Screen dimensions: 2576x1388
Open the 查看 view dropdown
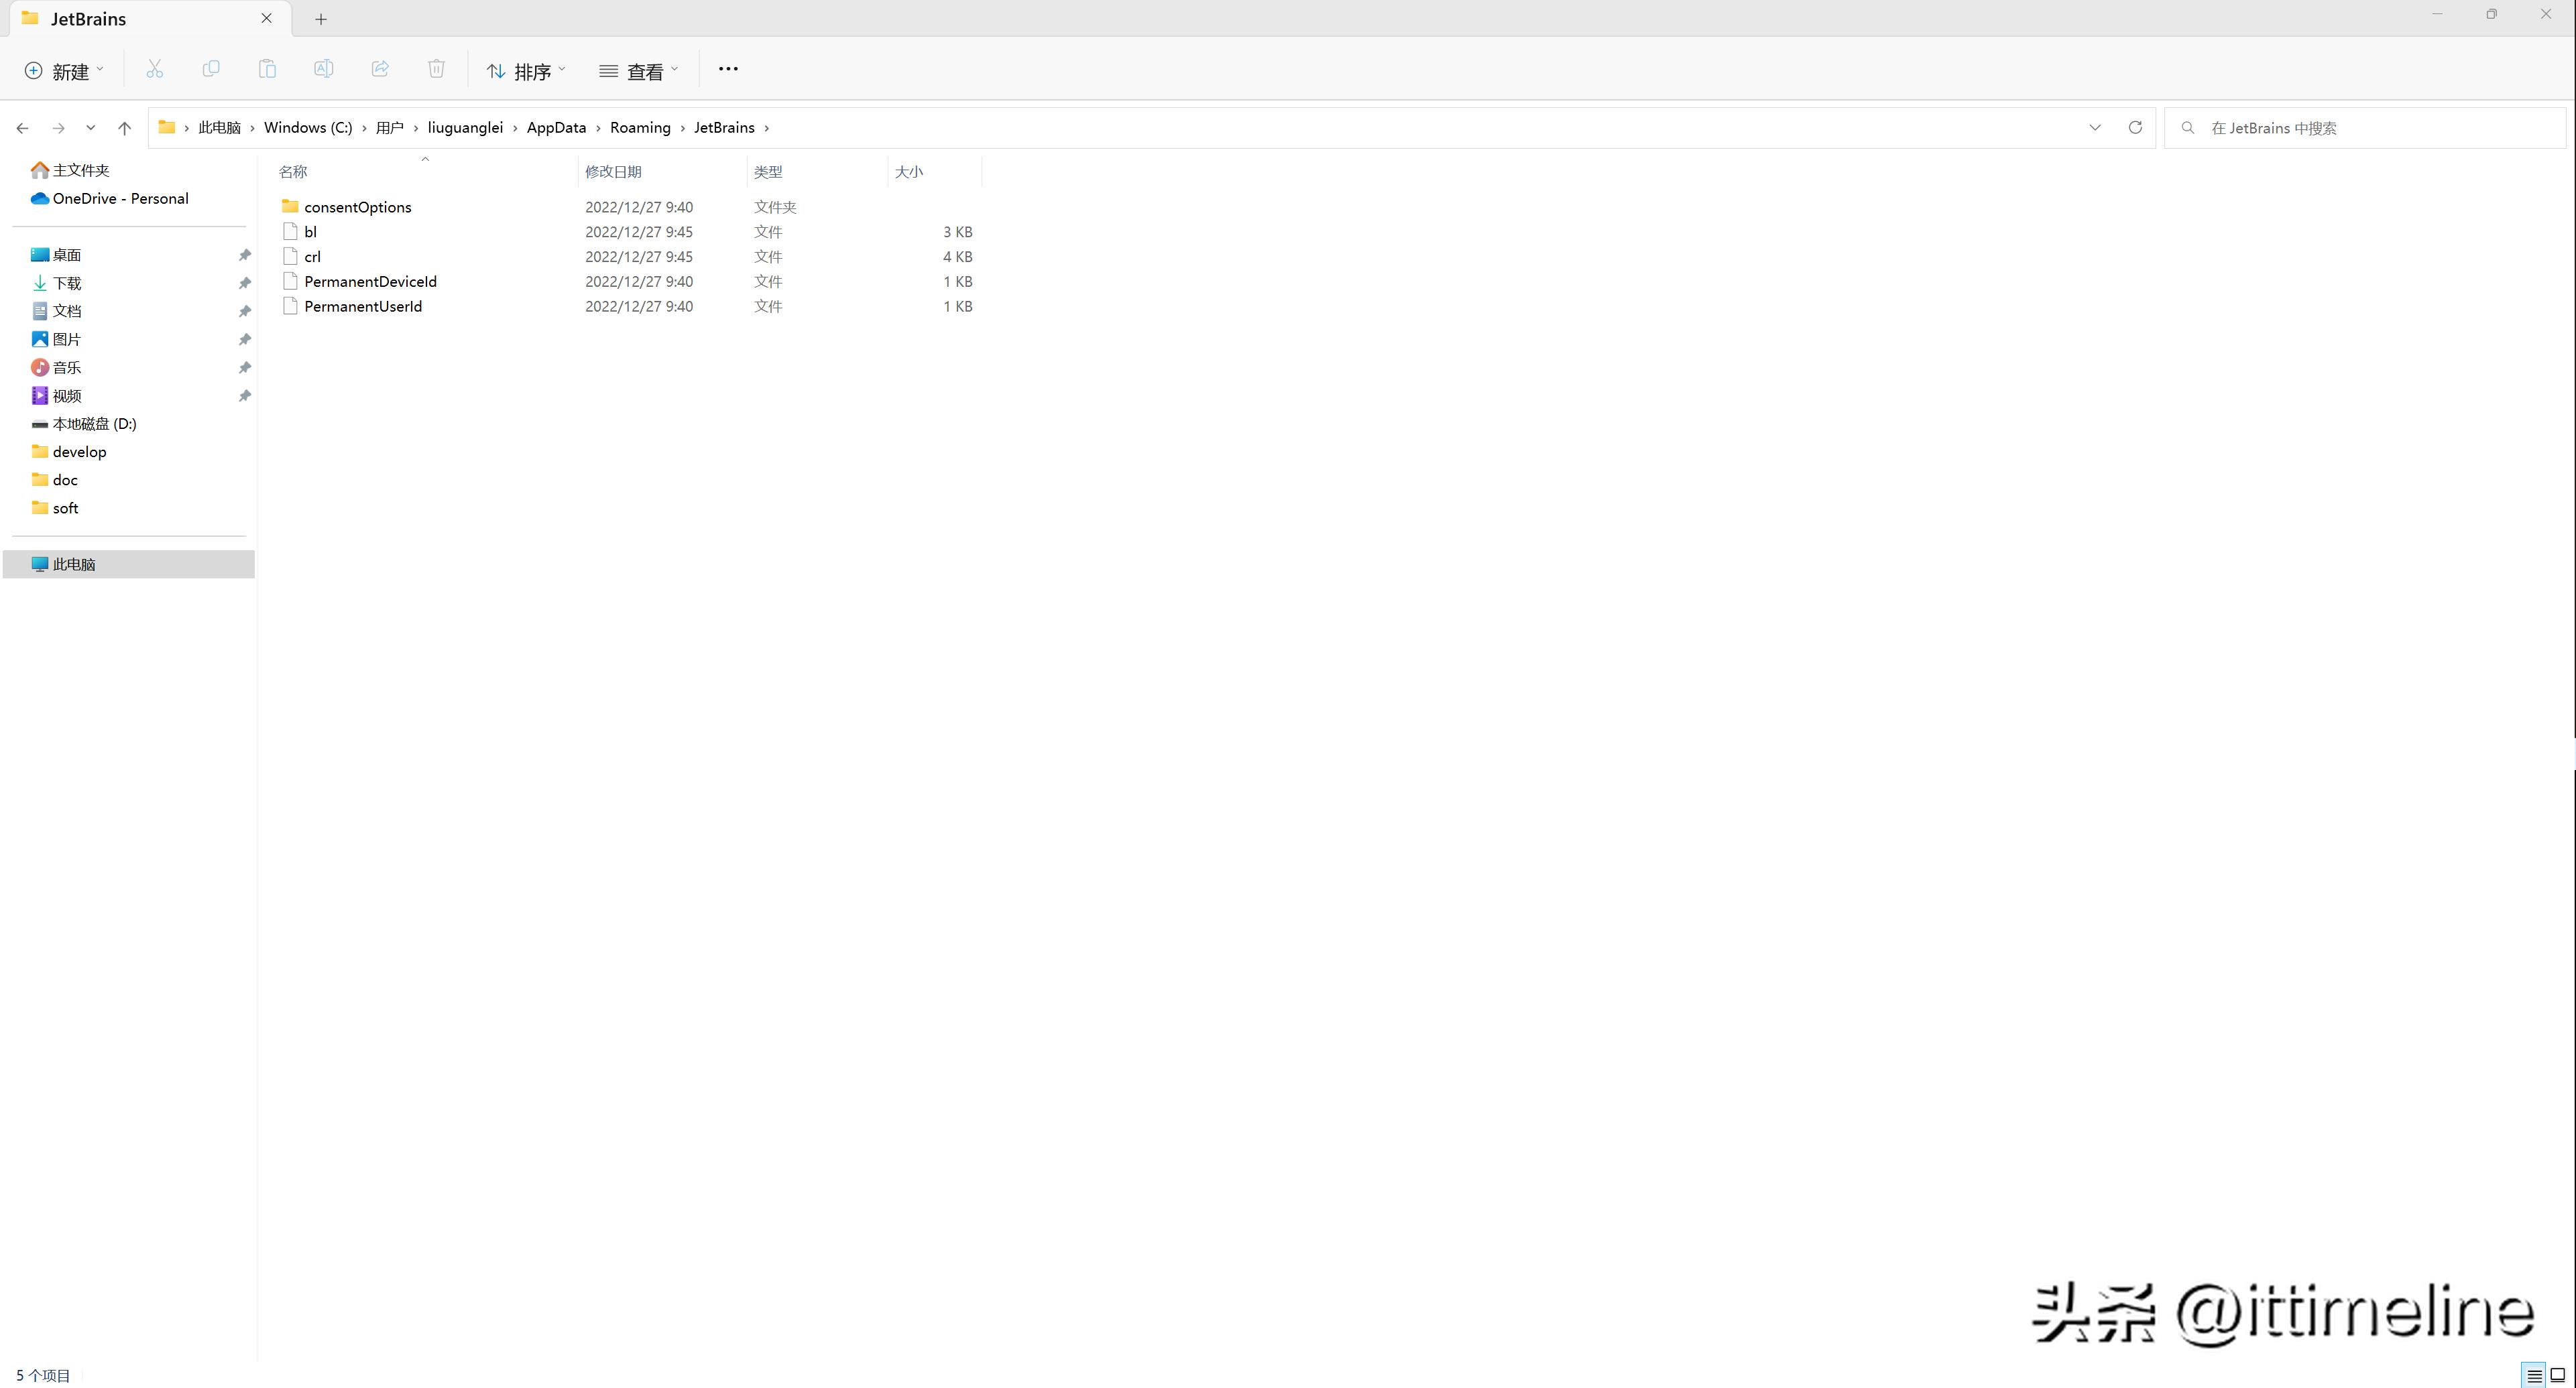pos(639,71)
